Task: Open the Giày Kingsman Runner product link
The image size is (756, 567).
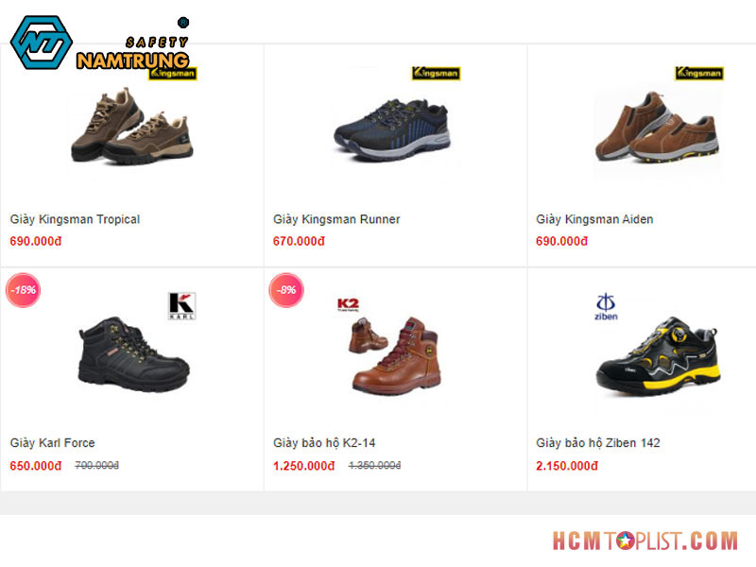Action: pyautogui.click(x=336, y=219)
